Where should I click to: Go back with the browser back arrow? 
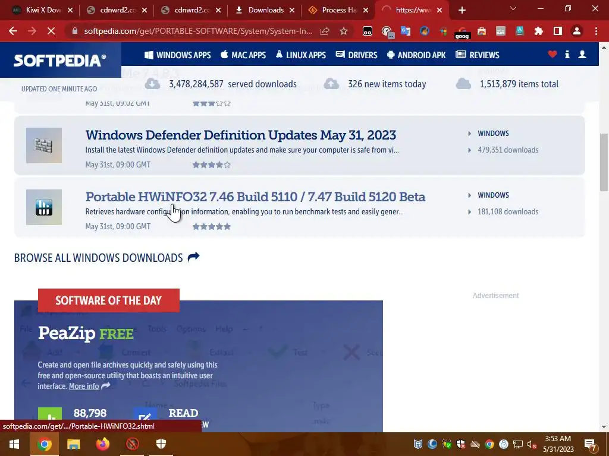13,31
